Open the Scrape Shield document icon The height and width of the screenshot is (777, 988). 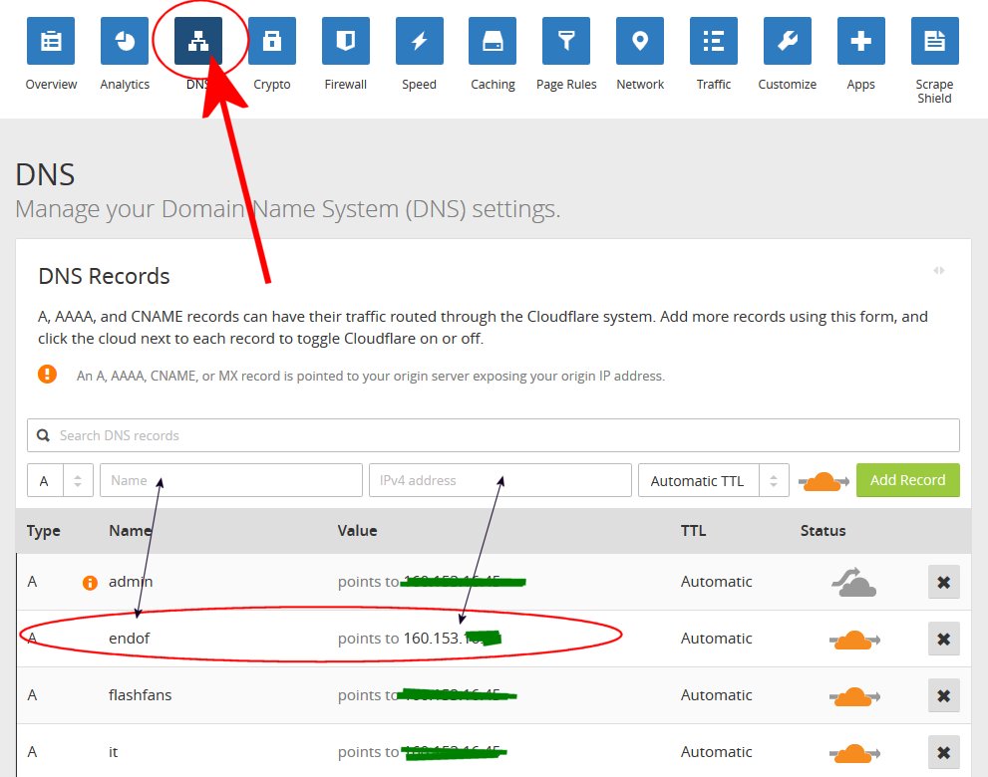pos(934,41)
